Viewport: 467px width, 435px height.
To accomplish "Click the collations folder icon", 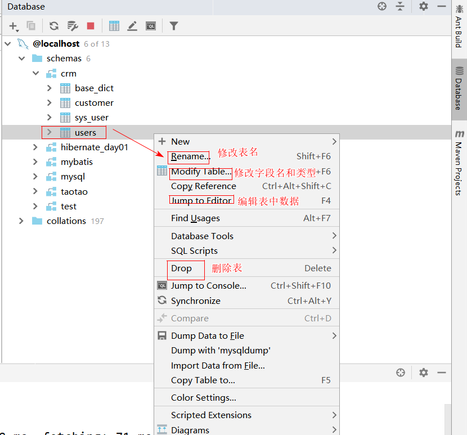I will pyautogui.click(x=37, y=221).
